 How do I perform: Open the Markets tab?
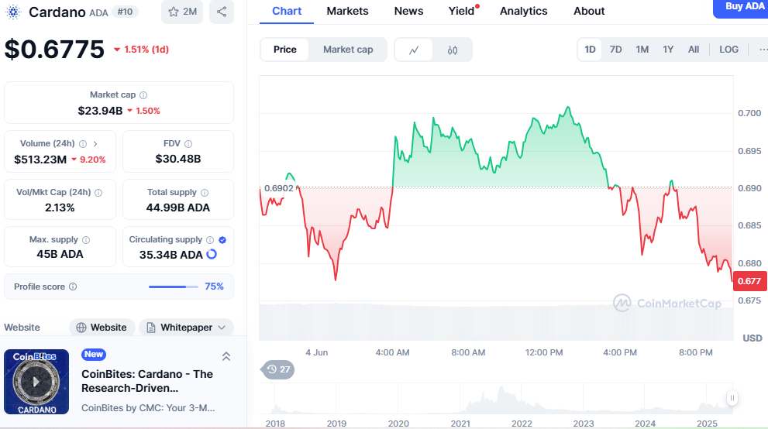tap(347, 12)
